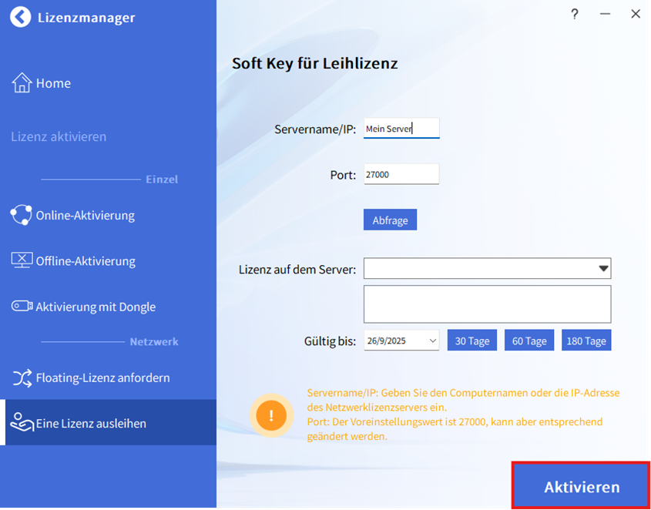Focus the Port input field
This screenshot has height=510, width=651.
tap(401, 174)
